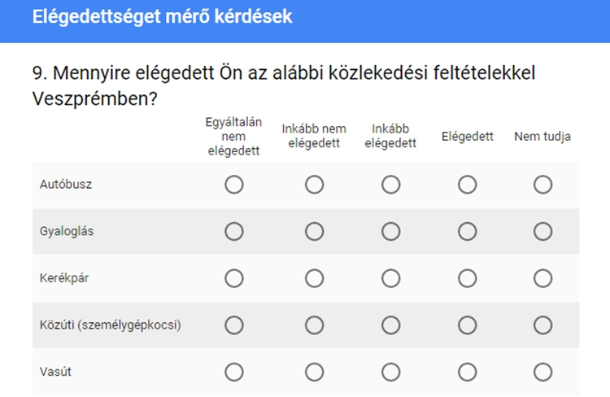Select 'Inkább nem elégedett' for Vasút
The height and width of the screenshot is (397, 610).
click(x=314, y=373)
